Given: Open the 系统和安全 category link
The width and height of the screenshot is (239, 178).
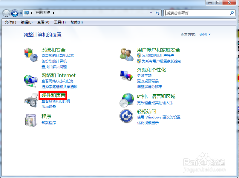Looking at the screenshot, I should click(53, 50).
